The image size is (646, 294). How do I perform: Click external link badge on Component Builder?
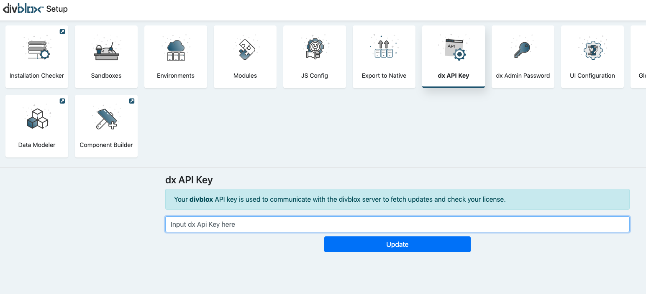pos(132,101)
